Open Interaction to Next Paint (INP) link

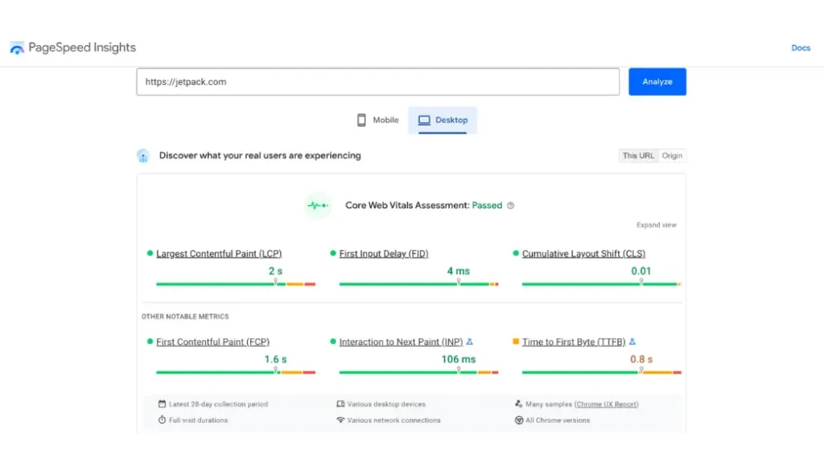pos(401,342)
